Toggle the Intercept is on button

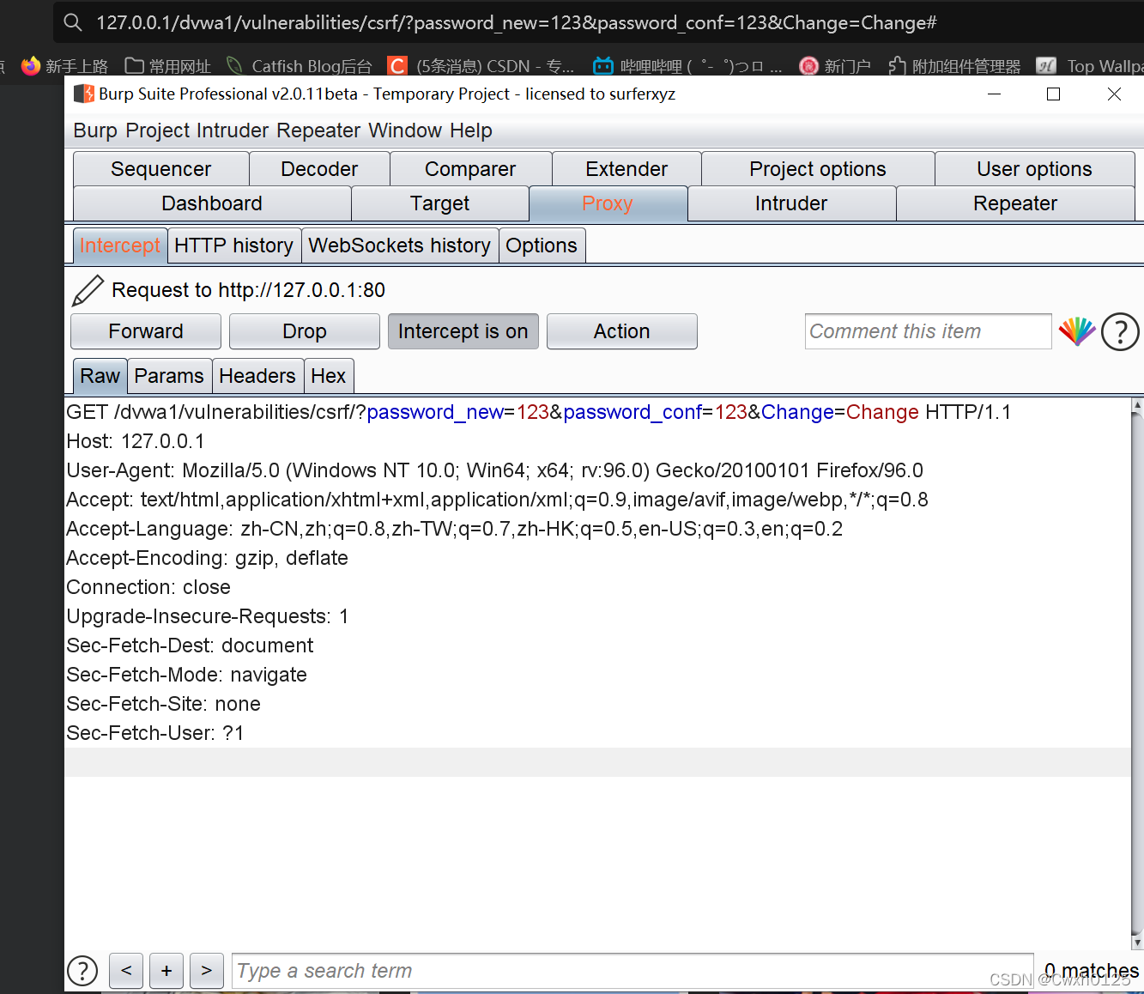tap(463, 331)
